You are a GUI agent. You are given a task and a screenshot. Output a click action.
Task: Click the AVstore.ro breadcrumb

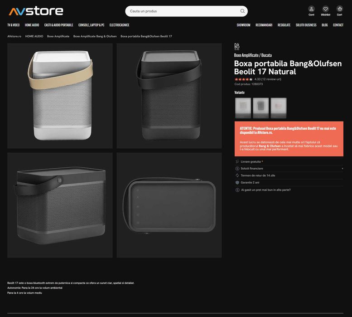tap(14, 36)
